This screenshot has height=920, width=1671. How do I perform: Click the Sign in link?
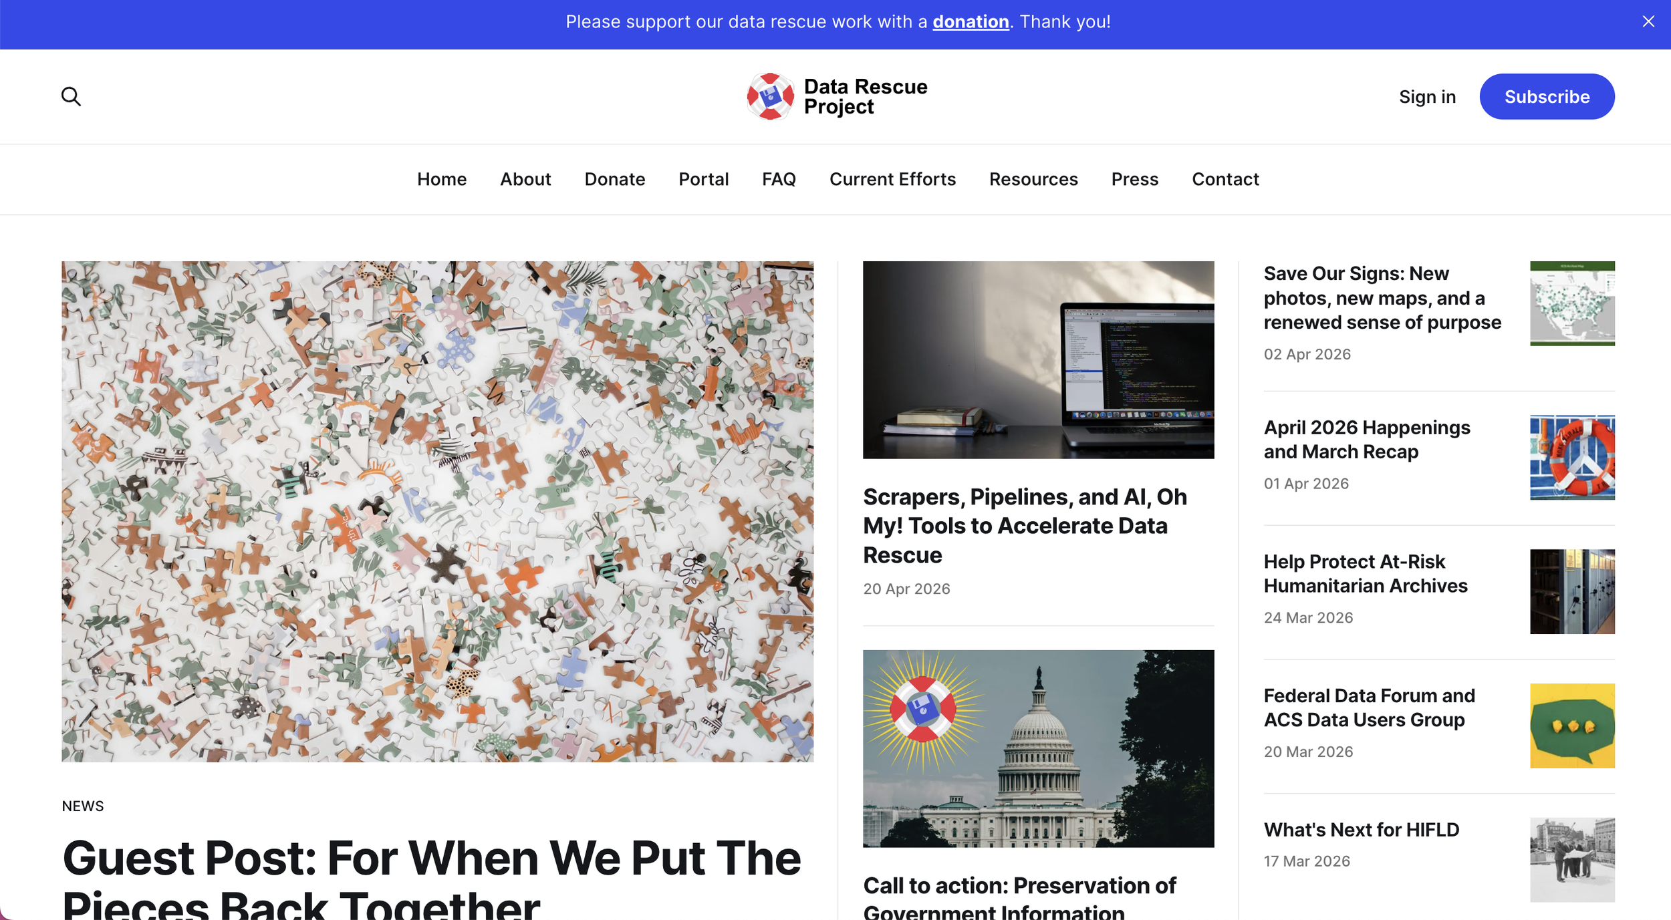click(x=1427, y=97)
